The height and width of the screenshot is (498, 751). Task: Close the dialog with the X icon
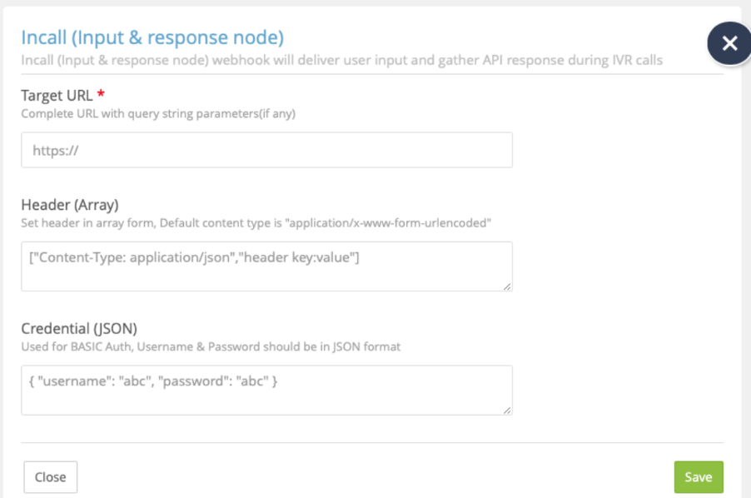pyautogui.click(x=729, y=44)
